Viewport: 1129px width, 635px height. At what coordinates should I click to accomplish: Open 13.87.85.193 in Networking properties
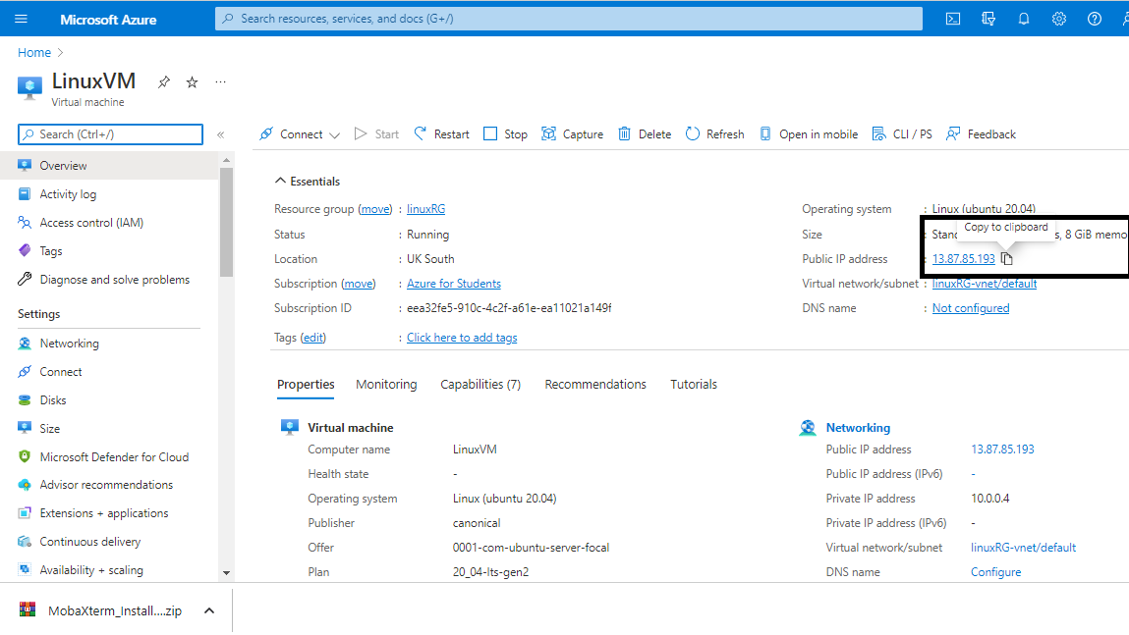(1002, 450)
